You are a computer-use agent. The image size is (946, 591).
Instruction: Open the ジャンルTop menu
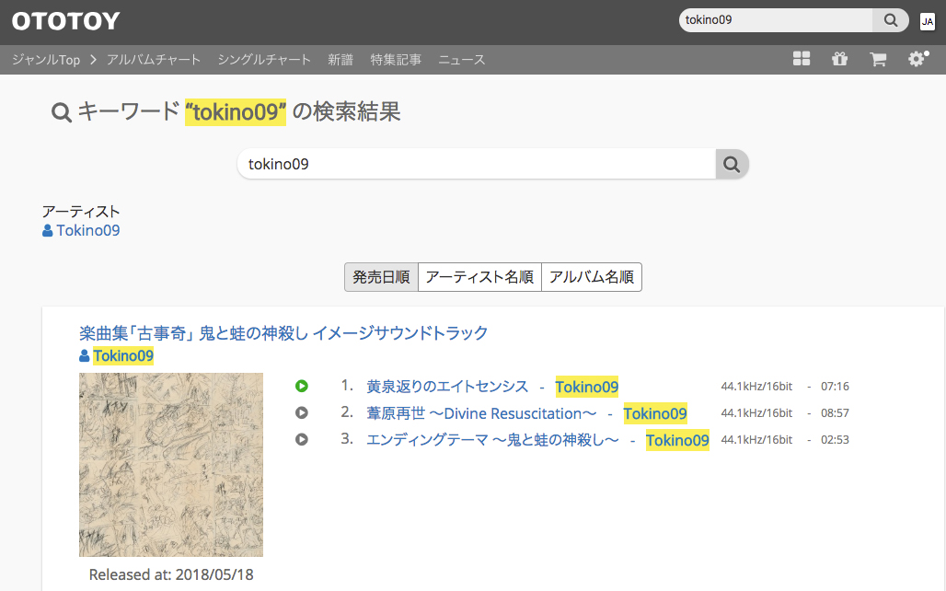(46, 60)
